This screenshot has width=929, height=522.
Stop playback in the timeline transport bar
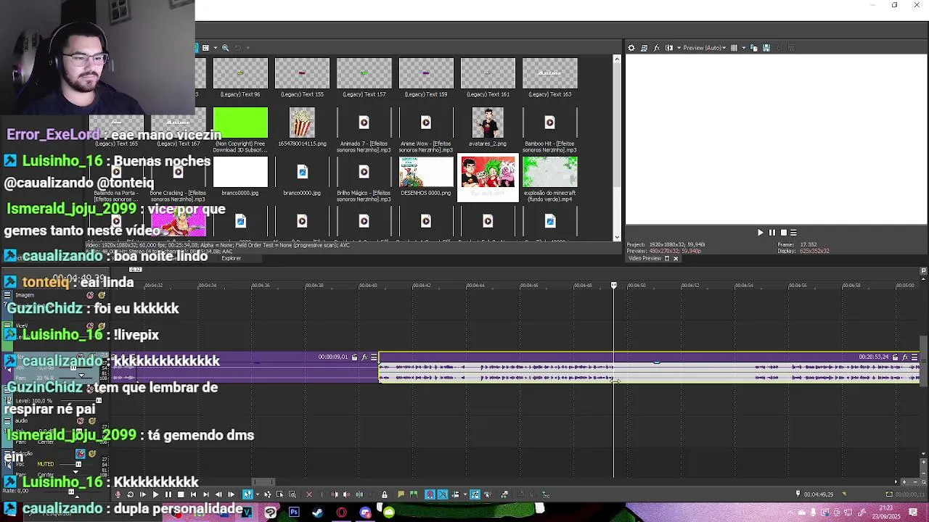click(x=181, y=494)
